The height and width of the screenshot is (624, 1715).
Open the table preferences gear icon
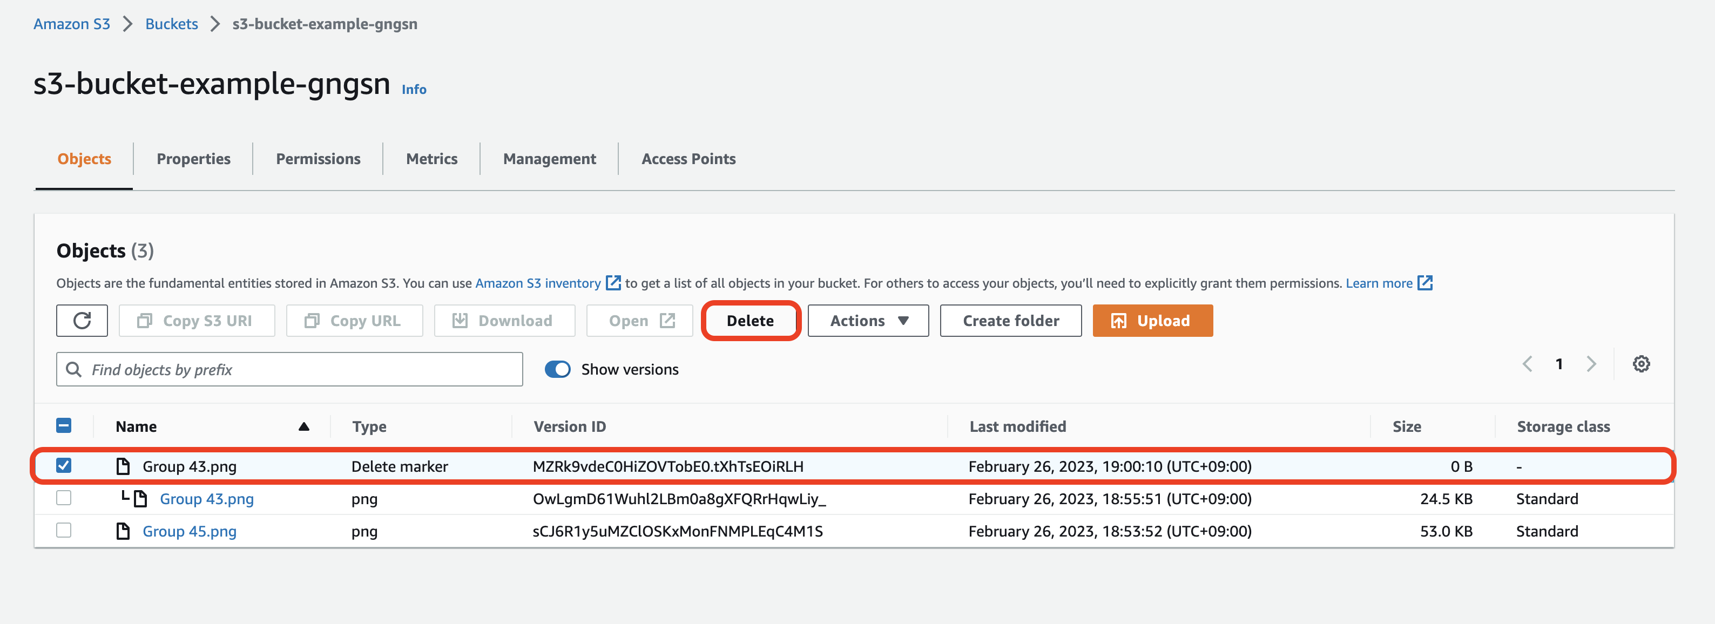(x=1640, y=364)
